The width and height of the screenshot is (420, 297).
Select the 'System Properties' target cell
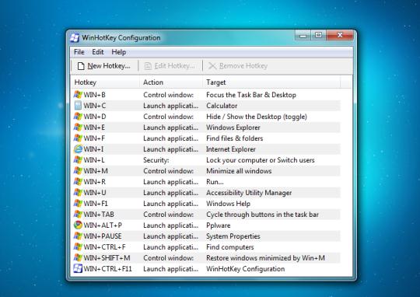[233, 236]
